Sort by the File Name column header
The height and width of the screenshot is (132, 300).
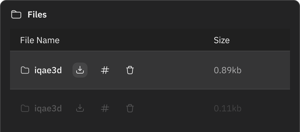pyautogui.click(x=40, y=40)
